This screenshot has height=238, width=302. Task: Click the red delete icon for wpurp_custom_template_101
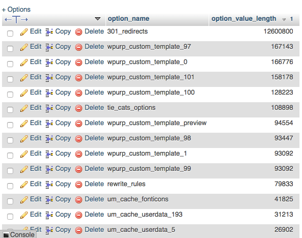coord(79,78)
